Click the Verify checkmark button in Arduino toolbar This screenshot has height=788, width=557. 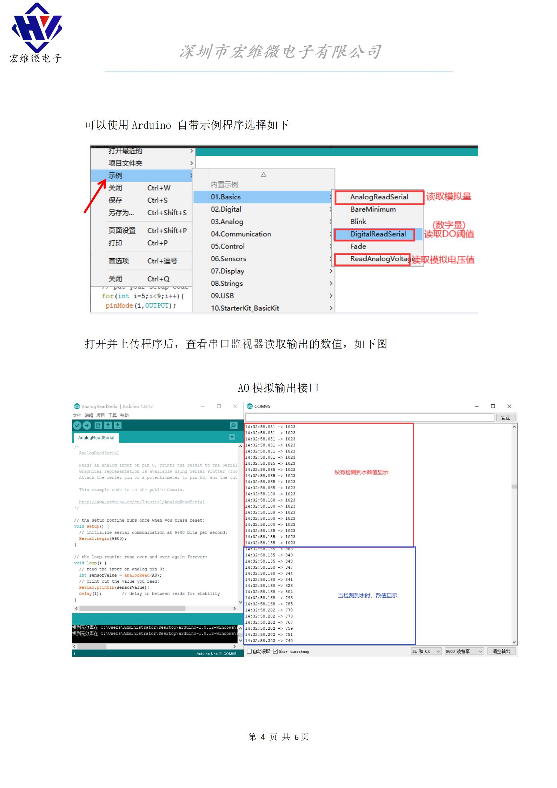[77, 425]
